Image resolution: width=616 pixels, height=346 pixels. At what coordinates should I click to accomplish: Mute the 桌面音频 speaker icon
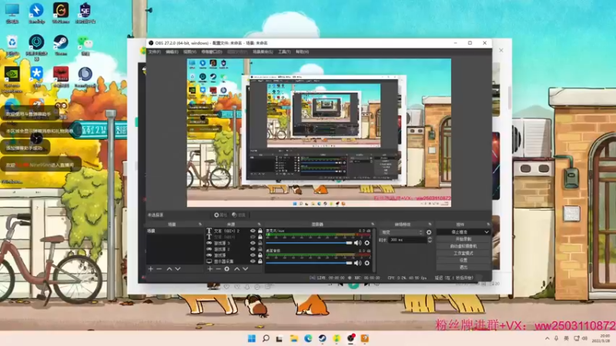pos(357,263)
